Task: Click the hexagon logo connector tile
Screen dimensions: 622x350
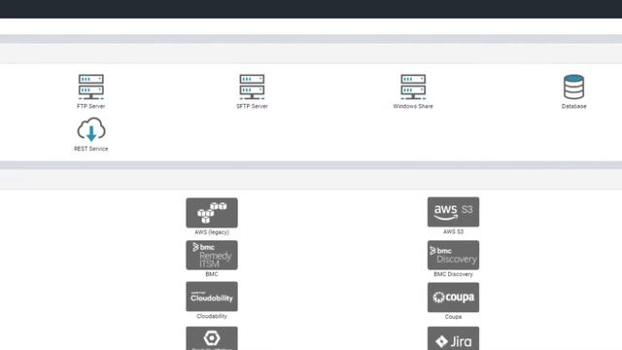Action: [x=212, y=338]
